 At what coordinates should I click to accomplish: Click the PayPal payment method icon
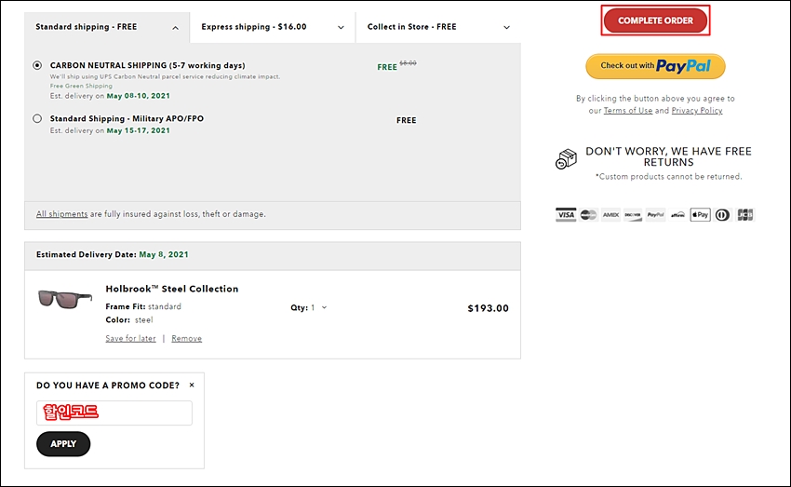pyautogui.click(x=655, y=215)
